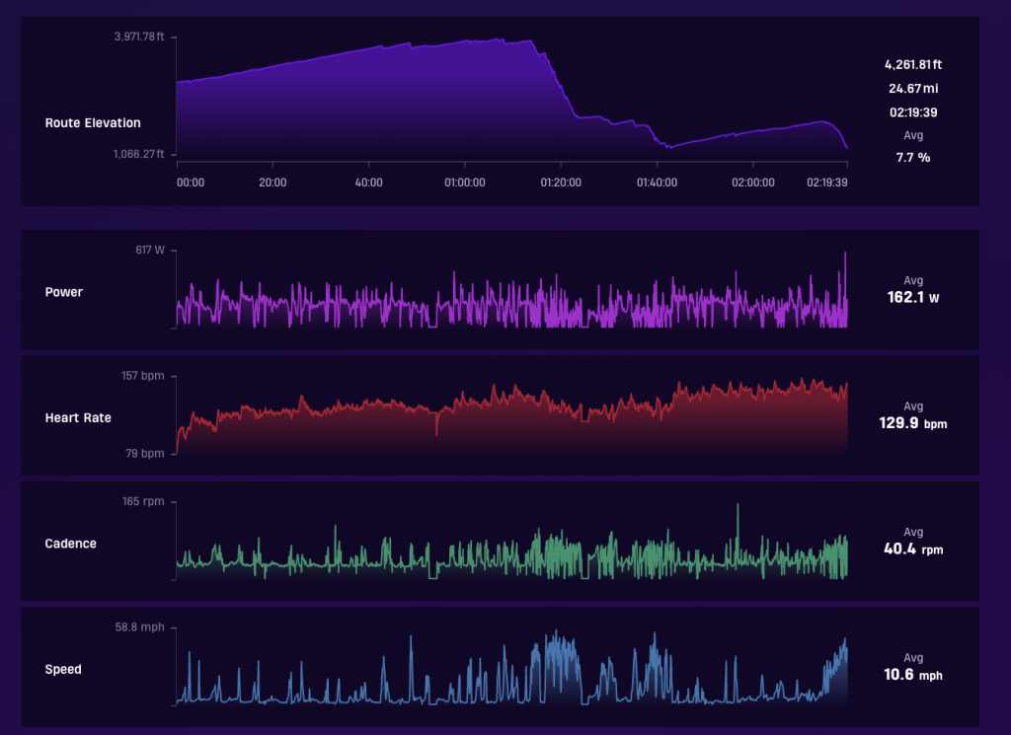Click the 40:00 time axis label

[369, 183]
